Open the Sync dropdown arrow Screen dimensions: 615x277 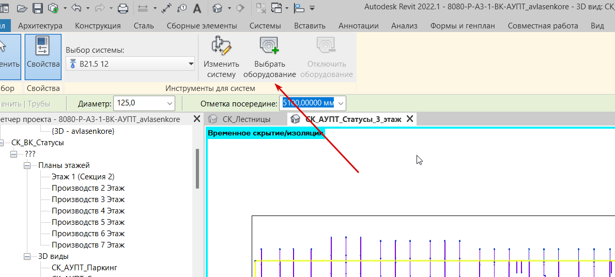tap(65, 8)
